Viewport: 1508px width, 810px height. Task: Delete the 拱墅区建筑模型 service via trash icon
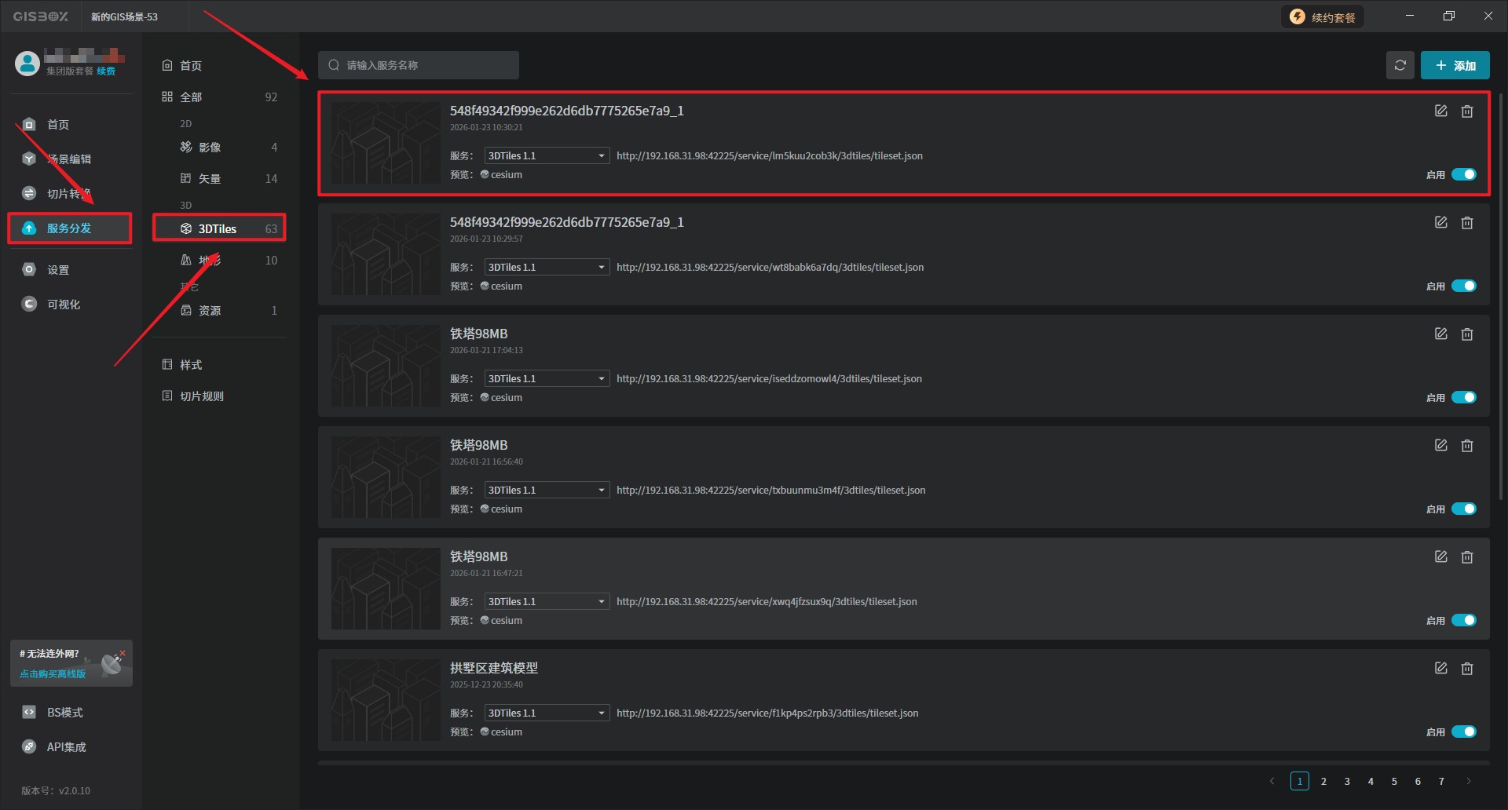(1466, 669)
